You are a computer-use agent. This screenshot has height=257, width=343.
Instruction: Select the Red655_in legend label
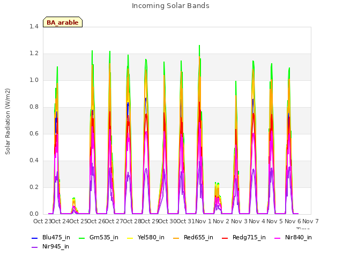(198, 238)
